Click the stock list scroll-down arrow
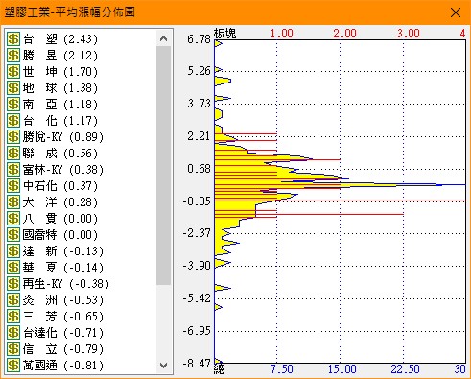Screen dimensions: 471x379 point(163,365)
